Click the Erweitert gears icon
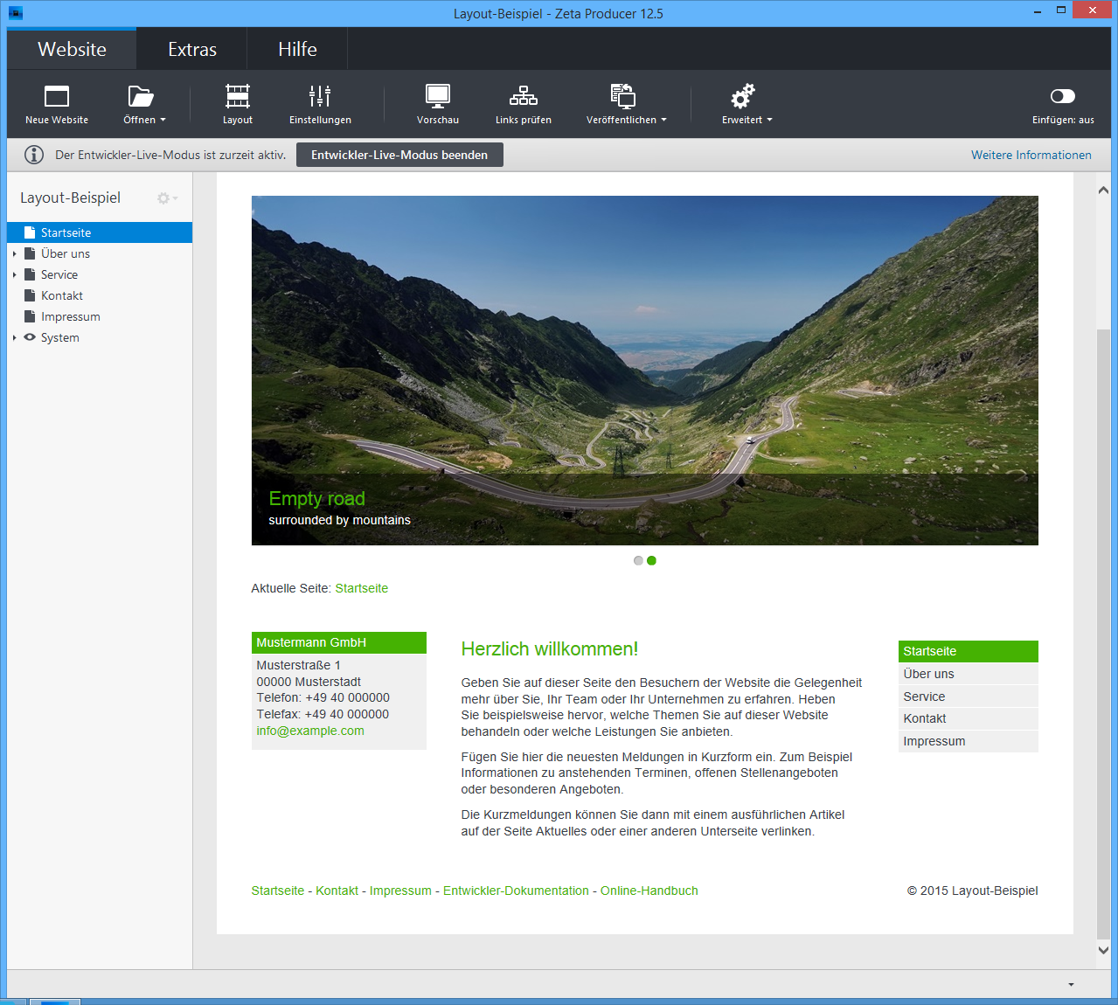The width and height of the screenshot is (1118, 1005). click(743, 96)
